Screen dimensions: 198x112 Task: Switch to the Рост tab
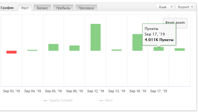point(25,8)
